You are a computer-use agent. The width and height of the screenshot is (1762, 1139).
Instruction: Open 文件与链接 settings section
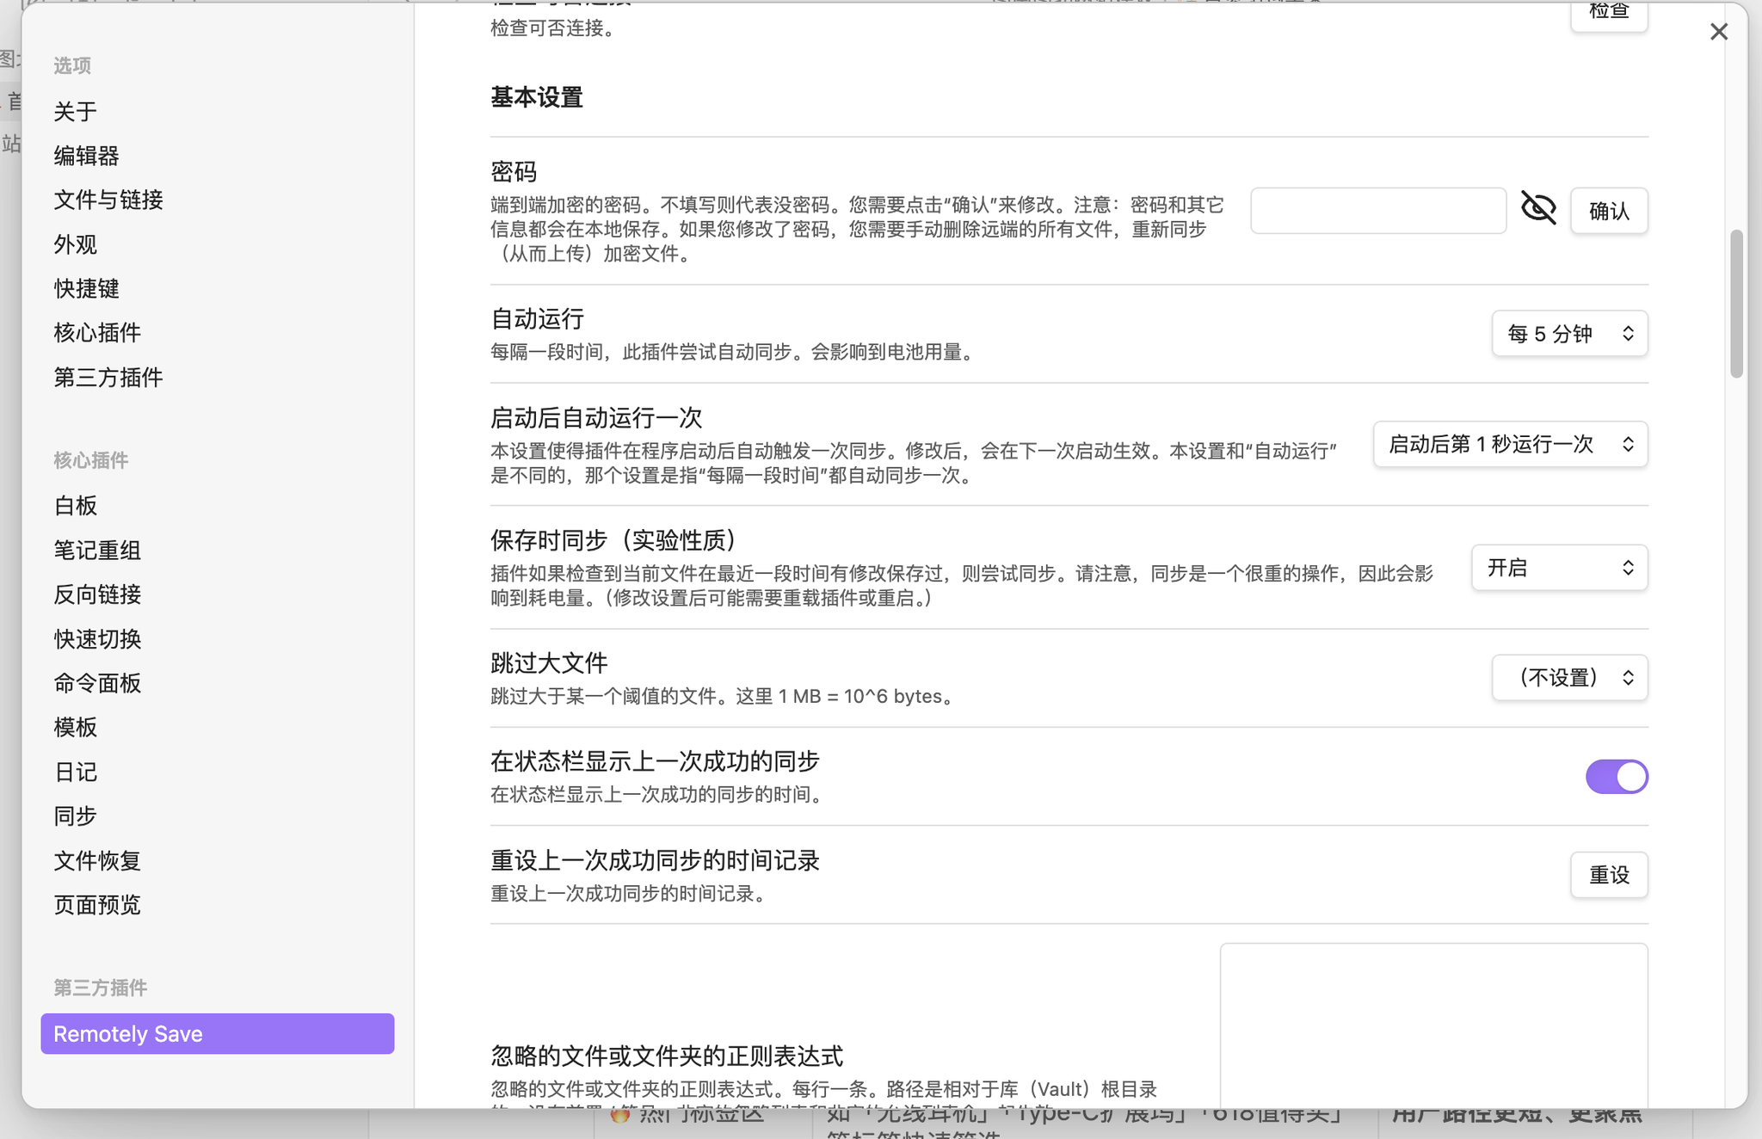coord(108,200)
